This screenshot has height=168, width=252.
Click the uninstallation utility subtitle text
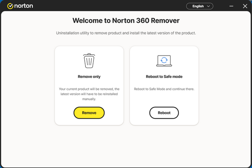[x=126, y=33]
